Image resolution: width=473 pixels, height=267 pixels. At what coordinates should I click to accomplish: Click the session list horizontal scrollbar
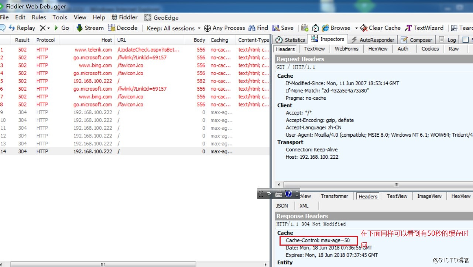pyautogui.click(x=103, y=264)
